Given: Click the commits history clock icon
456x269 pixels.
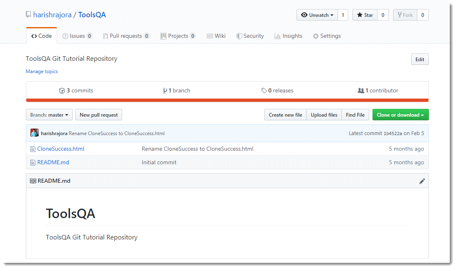Looking at the screenshot, I should pyautogui.click(x=62, y=91).
